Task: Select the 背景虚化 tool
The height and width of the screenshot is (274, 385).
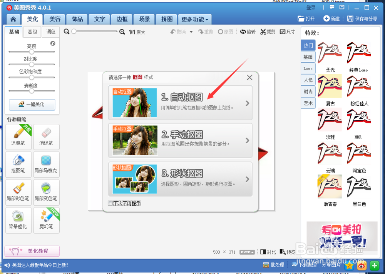Action: [x=18, y=220]
